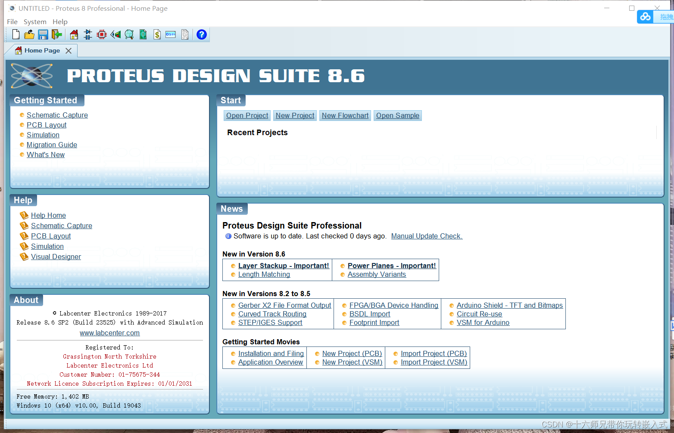Open Power Planes - Important! link
Viewport: 674px width, 433px height.
(392, 266)
